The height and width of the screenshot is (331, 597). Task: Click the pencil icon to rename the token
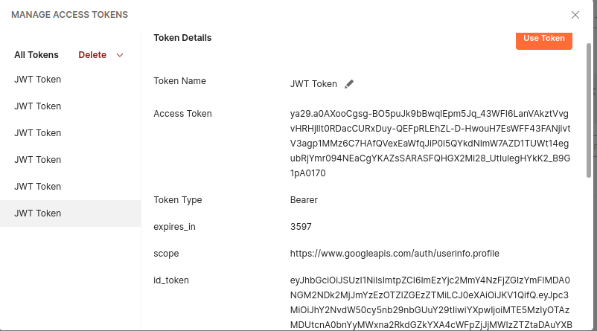(349, 84)
